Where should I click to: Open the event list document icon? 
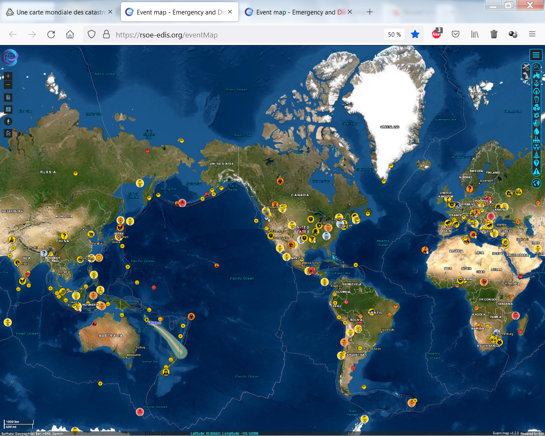(x=8, y=98)
